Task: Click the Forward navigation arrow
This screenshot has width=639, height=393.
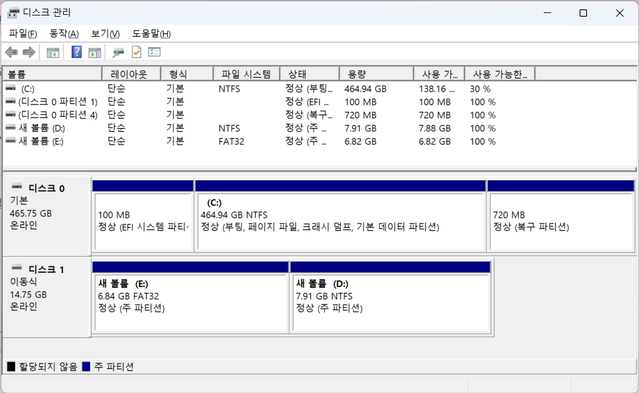Action: tap(29, 52)
